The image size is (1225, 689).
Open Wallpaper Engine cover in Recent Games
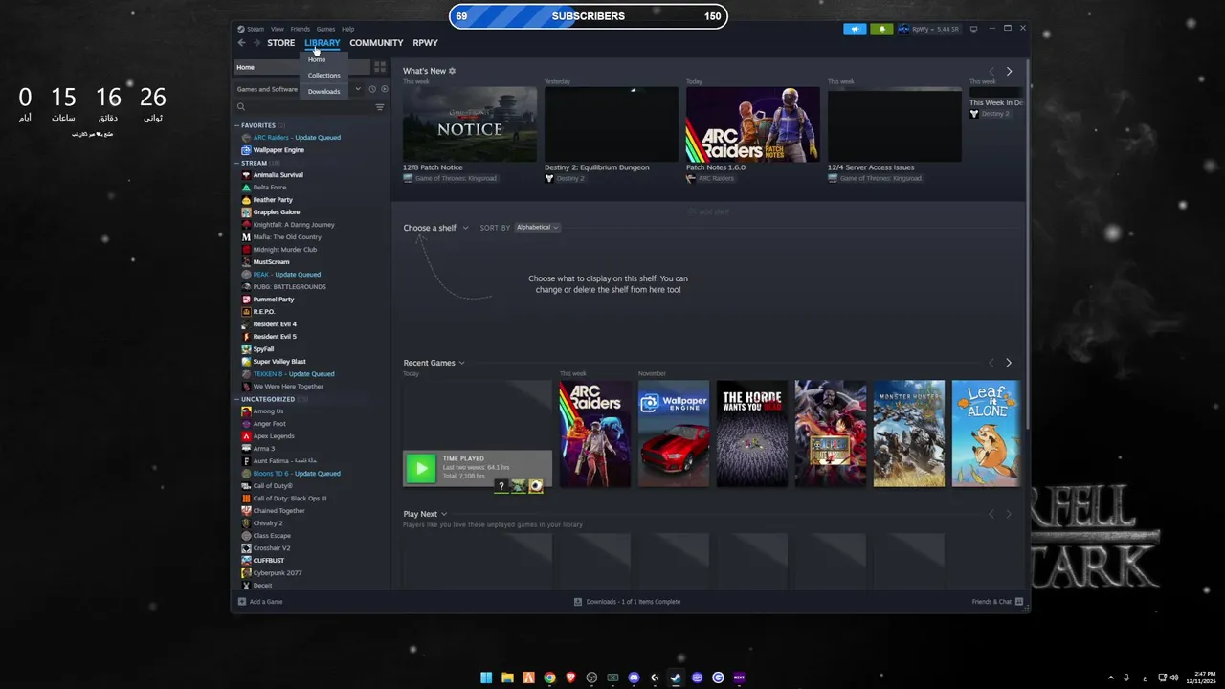[x=674, y=433]
